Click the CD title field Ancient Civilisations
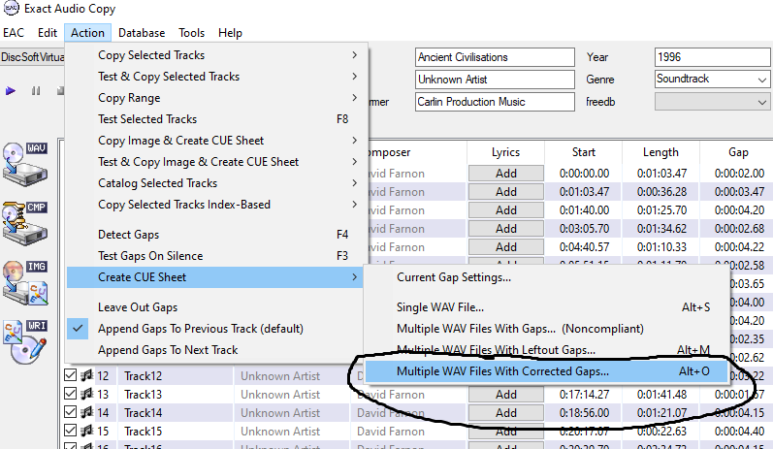The width and height of the screenshot is (773, 449). [x=495, y=57]
